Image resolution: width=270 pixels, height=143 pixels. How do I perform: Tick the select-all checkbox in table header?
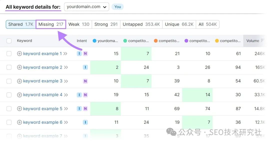(x=9, y=41)
